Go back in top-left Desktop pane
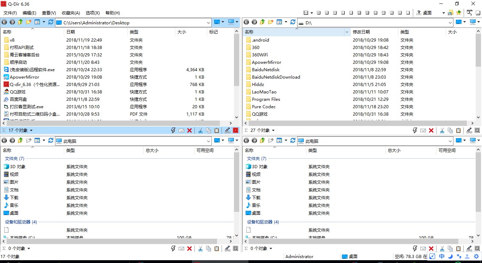Screen dimensions: 482x263 pos(4,22)
